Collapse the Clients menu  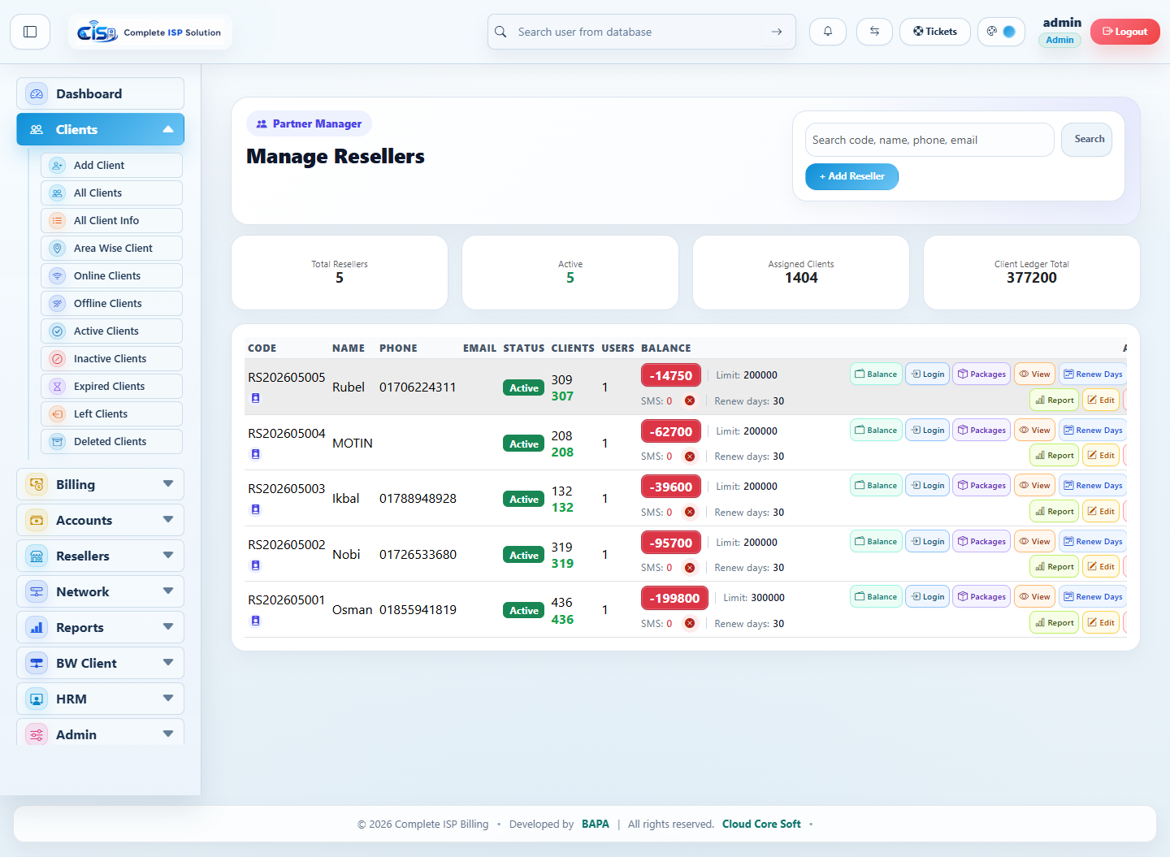(100, 130)
